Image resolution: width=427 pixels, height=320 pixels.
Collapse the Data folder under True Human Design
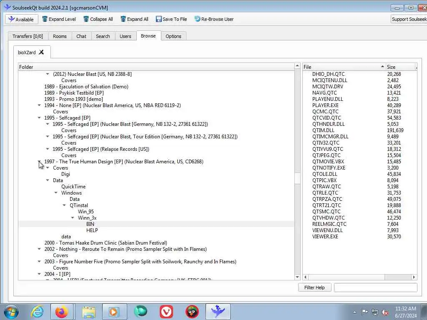pos(48,180)
